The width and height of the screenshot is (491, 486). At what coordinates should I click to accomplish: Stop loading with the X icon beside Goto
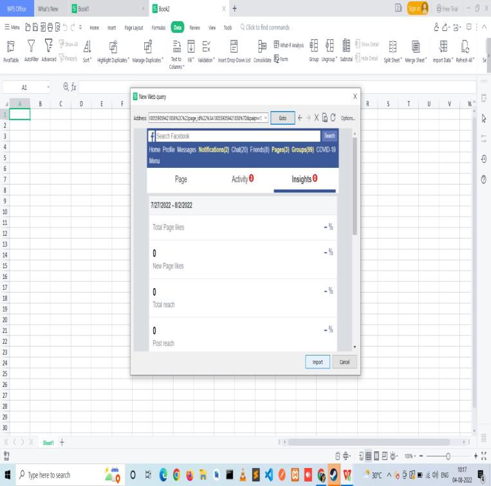316,118
